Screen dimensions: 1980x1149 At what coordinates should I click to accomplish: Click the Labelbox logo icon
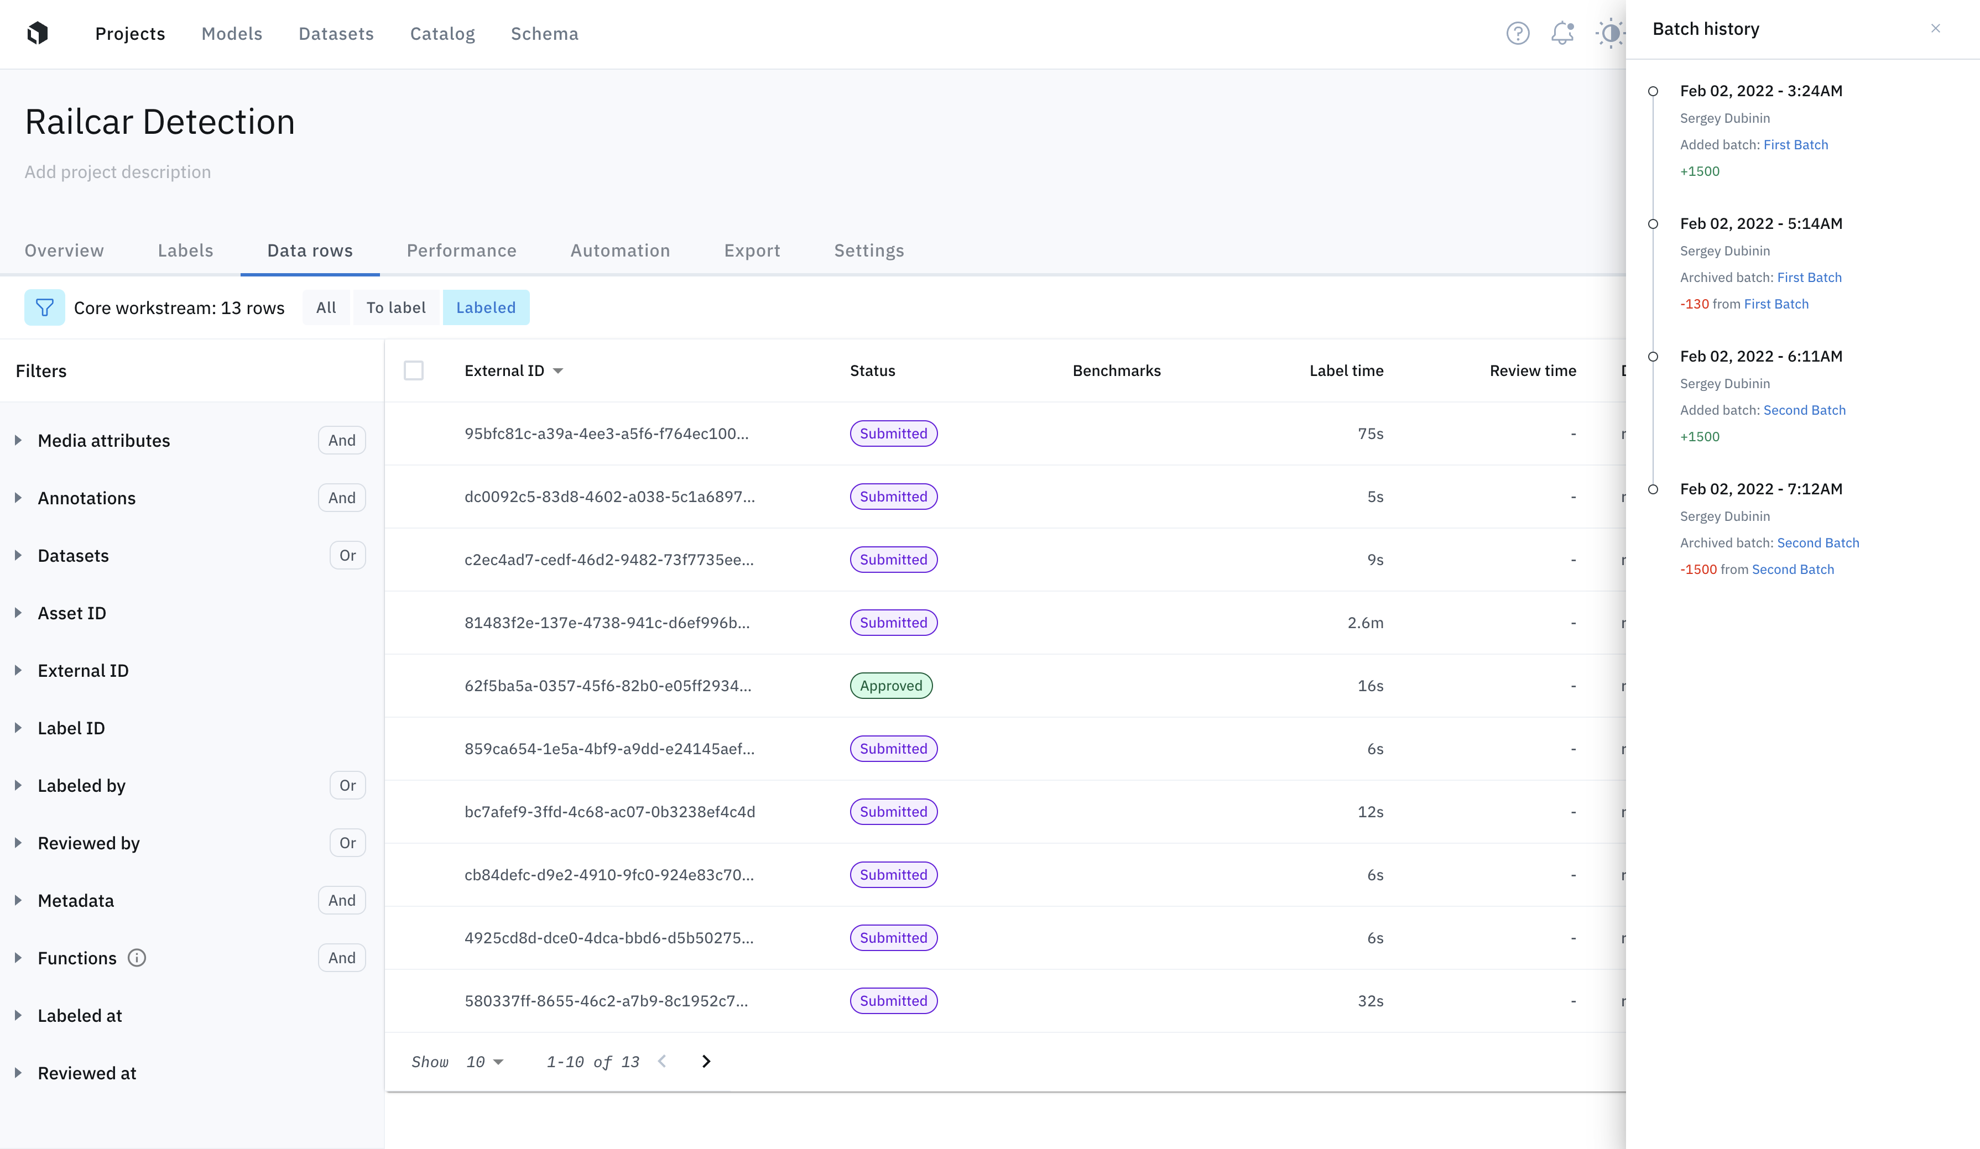pyautogui.click(x=38, y=33)
